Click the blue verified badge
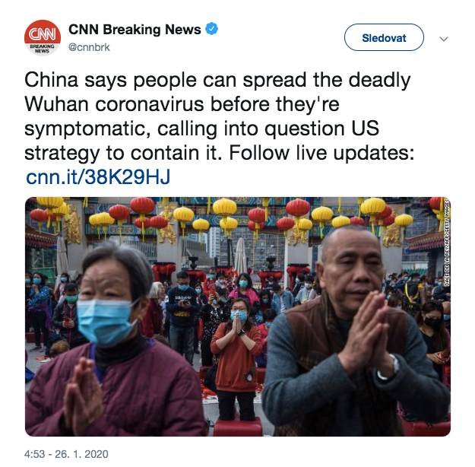Viewport: 475px width, 467px height. (212, 29)
